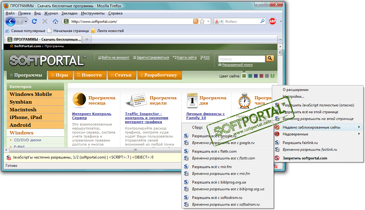Viewport: 365px width, 210px height.
Task: Click the site поиск input field
Action: tap(242, 59)
